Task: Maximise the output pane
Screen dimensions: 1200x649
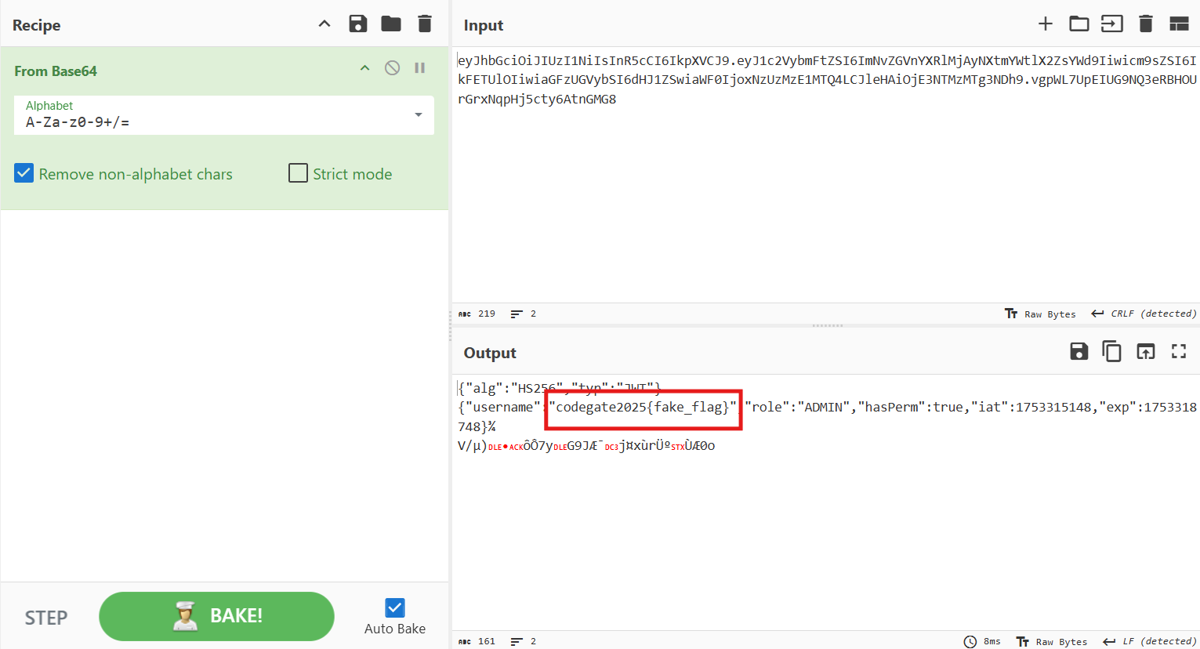Action: point(1179,351)
